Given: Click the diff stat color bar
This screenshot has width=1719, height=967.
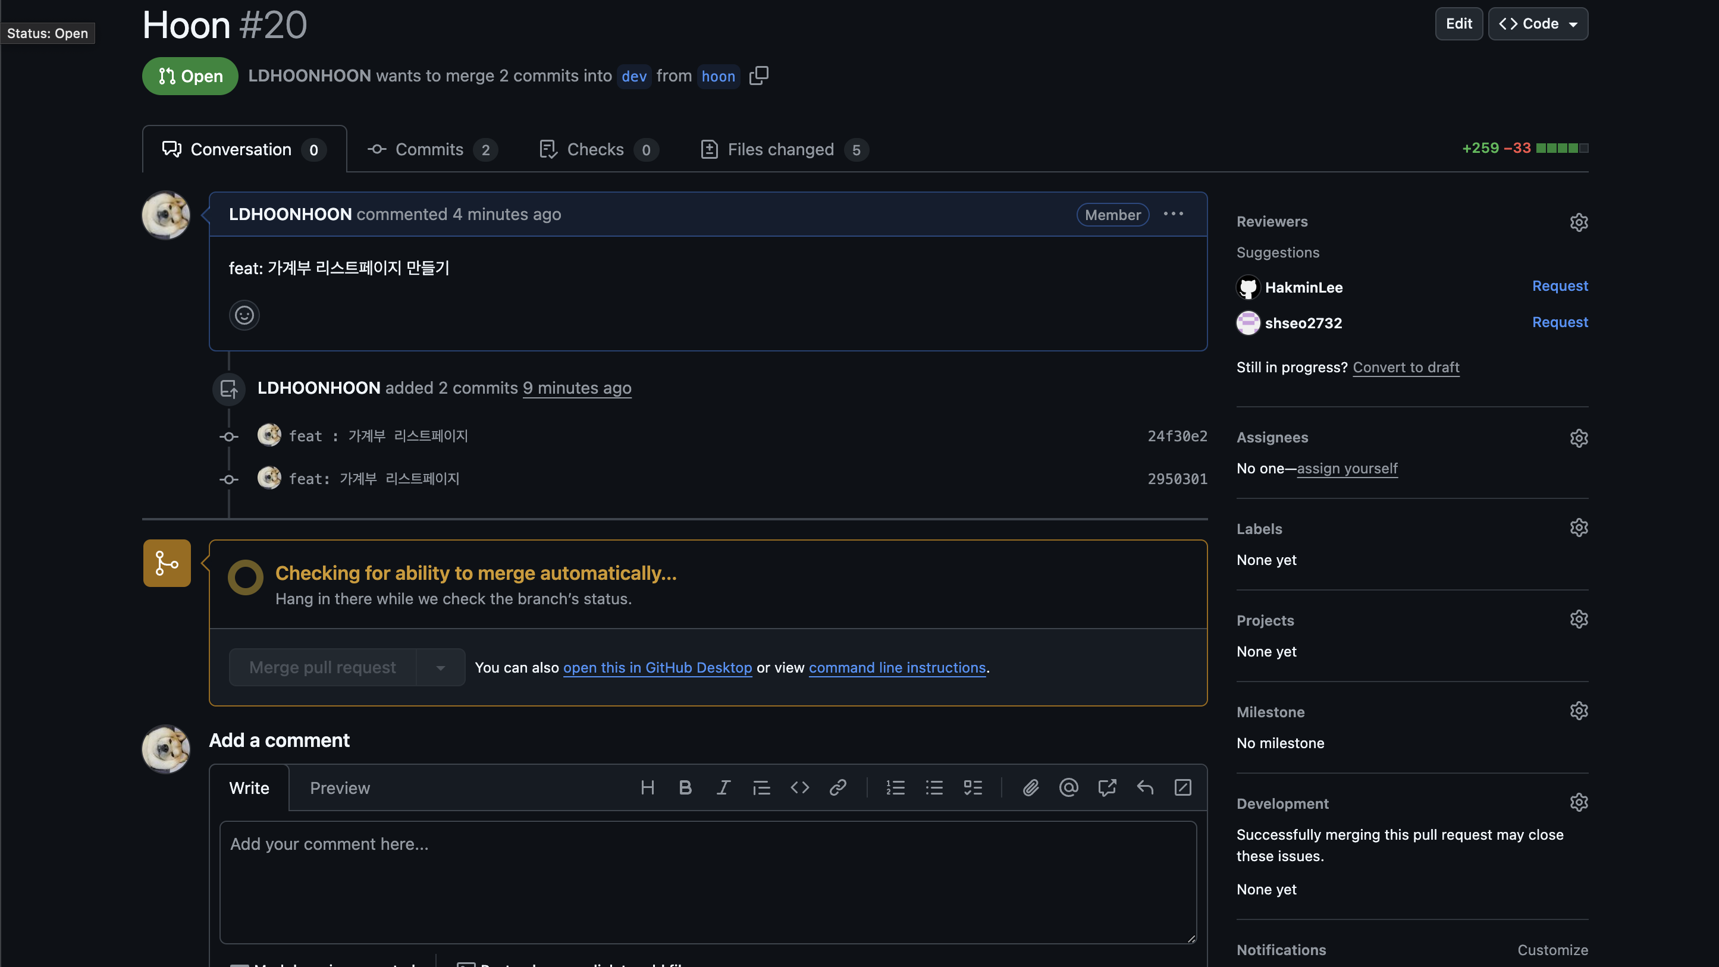Looking at the screenshot, I should click(1561, 148).
